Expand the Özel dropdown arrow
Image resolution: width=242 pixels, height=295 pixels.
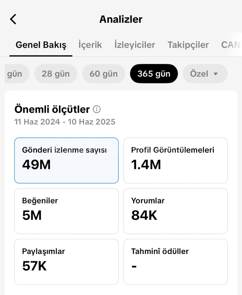(x=216, y=74)
